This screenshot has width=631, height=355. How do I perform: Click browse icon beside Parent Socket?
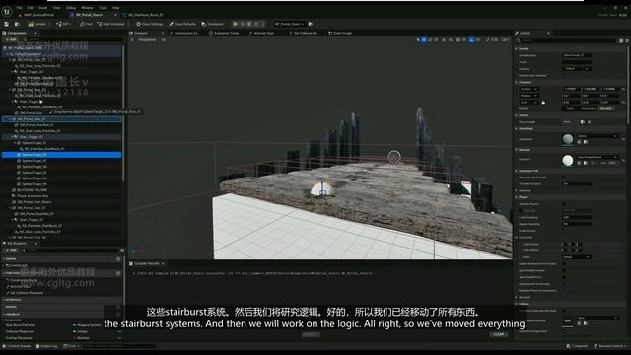click(x=583, y=122)
